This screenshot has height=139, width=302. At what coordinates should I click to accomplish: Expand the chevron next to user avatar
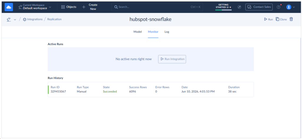click(x=294, y=7)
